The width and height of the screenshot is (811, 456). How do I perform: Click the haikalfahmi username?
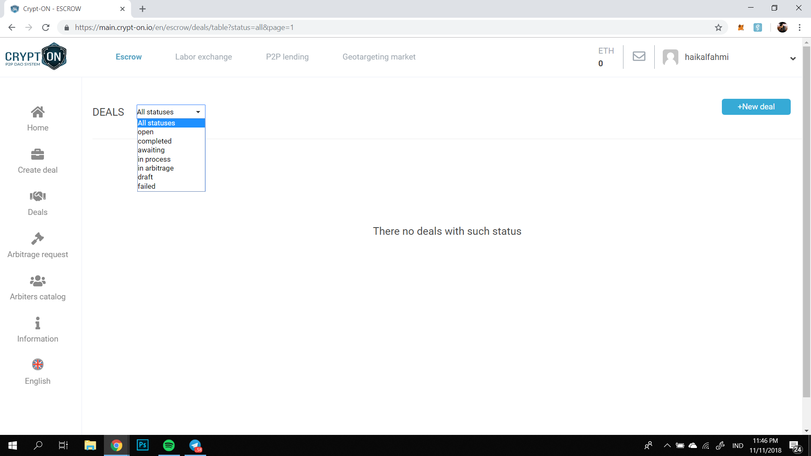tap(706, 57)
